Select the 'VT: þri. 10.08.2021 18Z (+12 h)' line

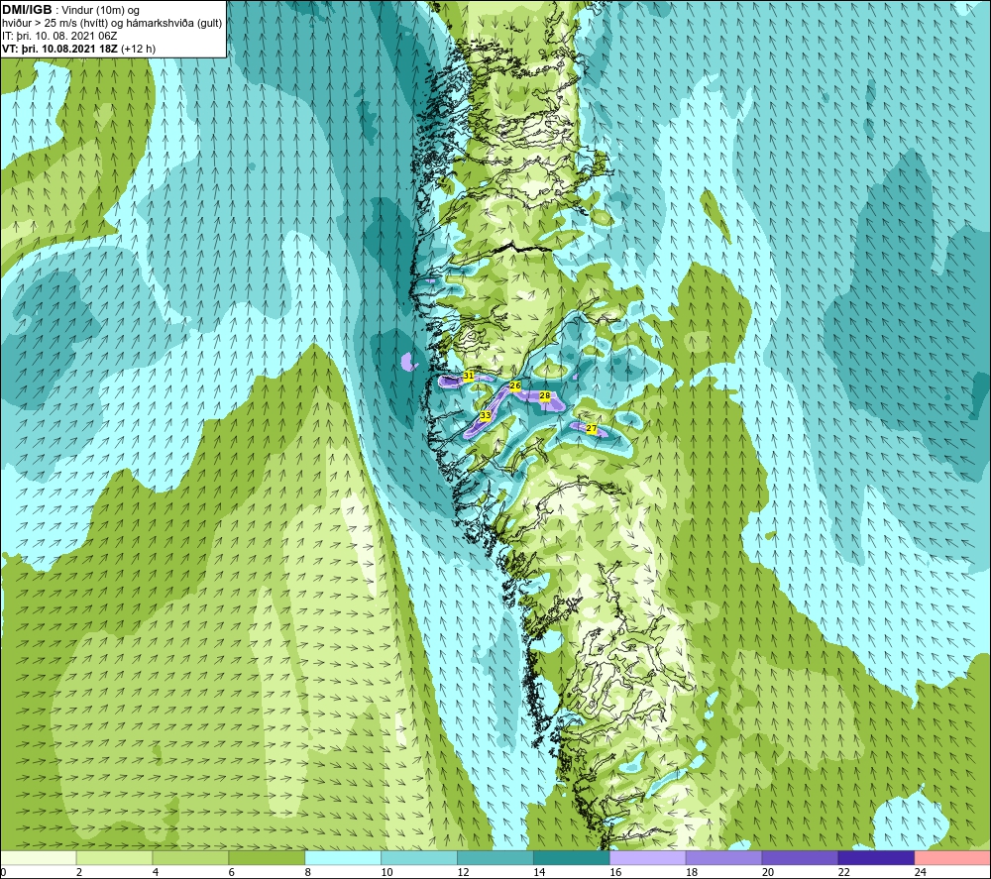point(79,49)
